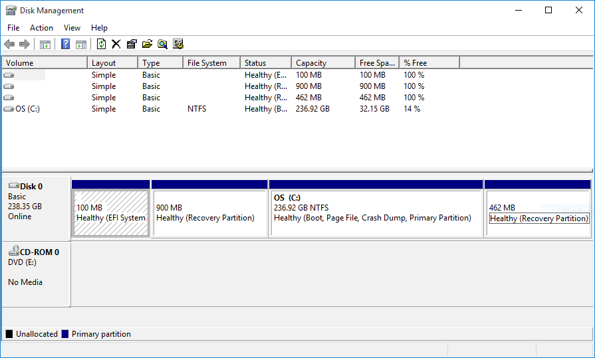Click the CD-ROM 0 disc icon

(14, 250)
